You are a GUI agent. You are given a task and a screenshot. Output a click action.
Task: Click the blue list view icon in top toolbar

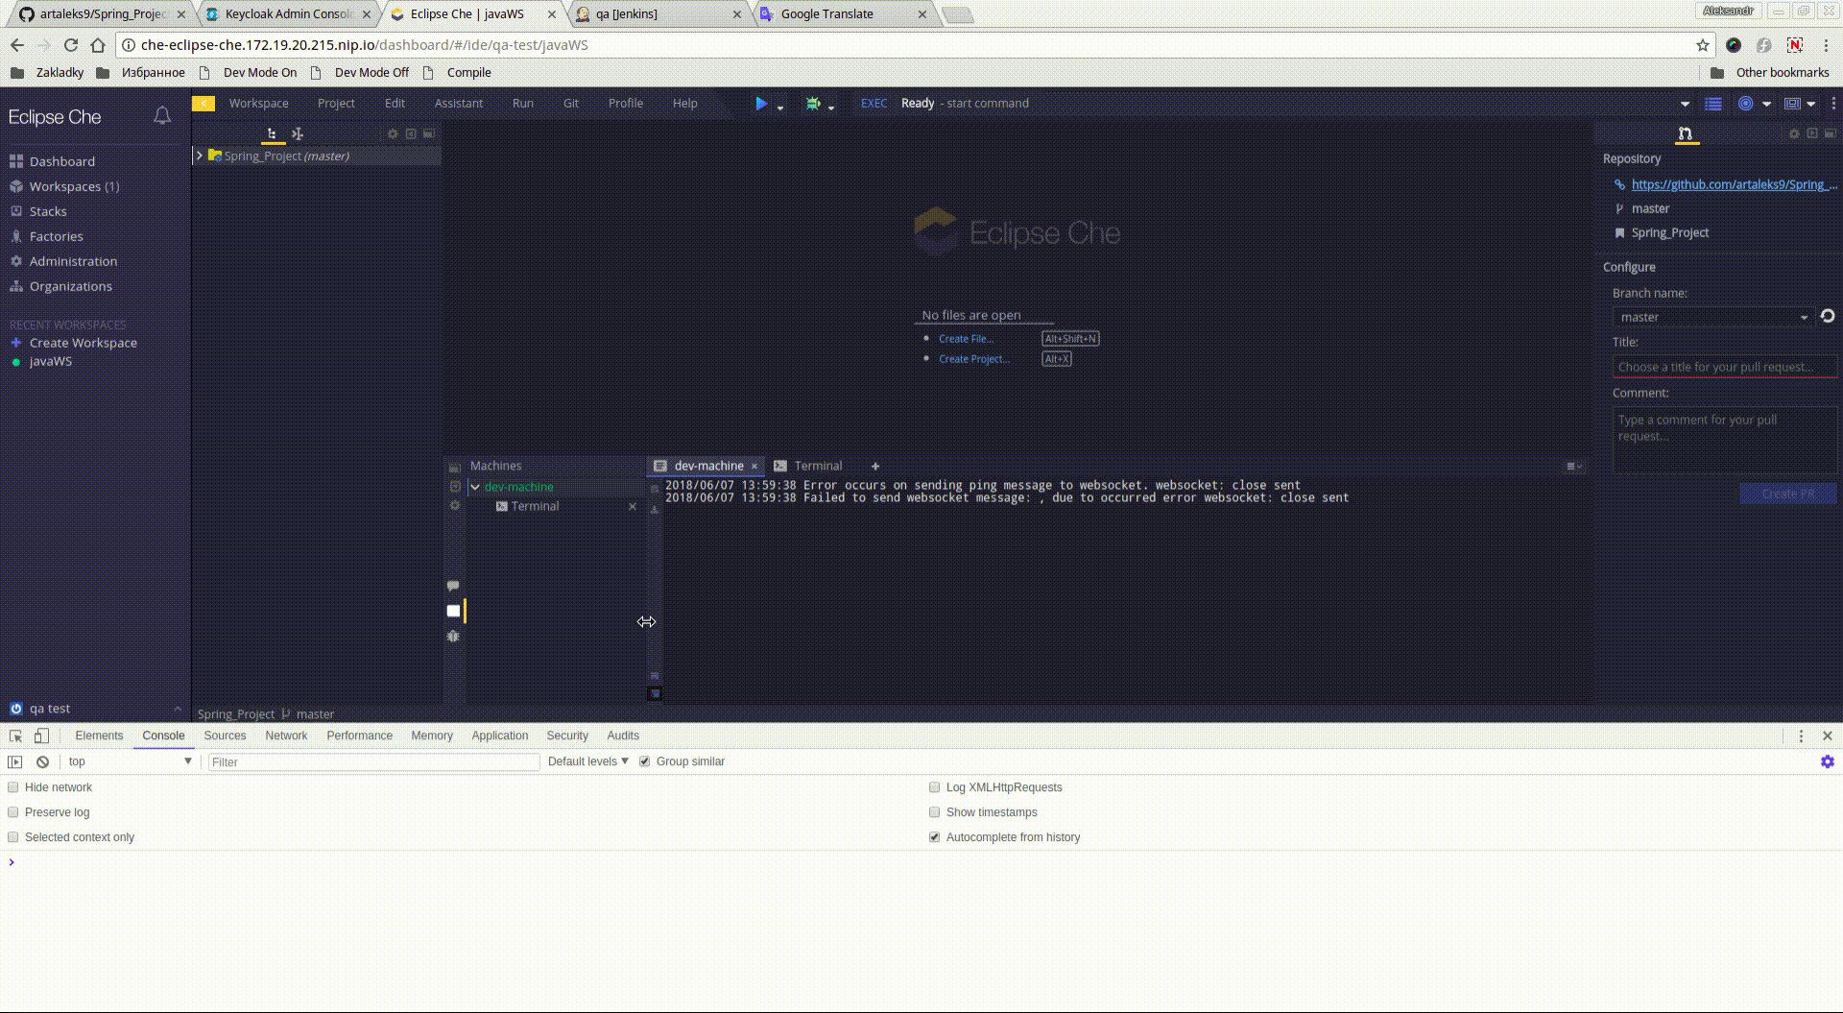[1713, 104]
